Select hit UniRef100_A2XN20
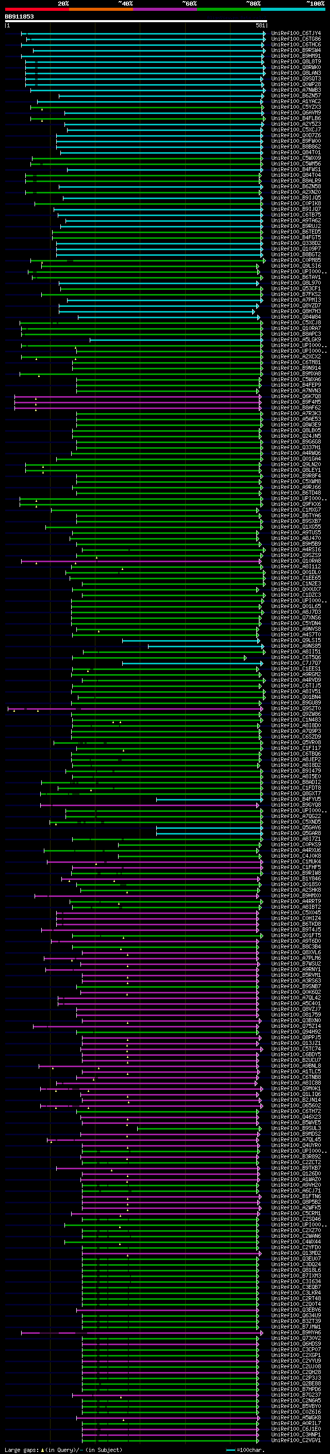 click(296, 192)
